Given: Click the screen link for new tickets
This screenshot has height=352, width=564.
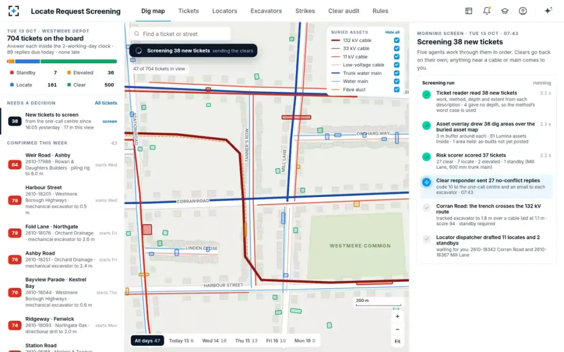Looking at the screenshot, I should point(110,121).
